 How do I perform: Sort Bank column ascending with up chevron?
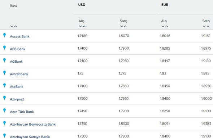[16, 26]
